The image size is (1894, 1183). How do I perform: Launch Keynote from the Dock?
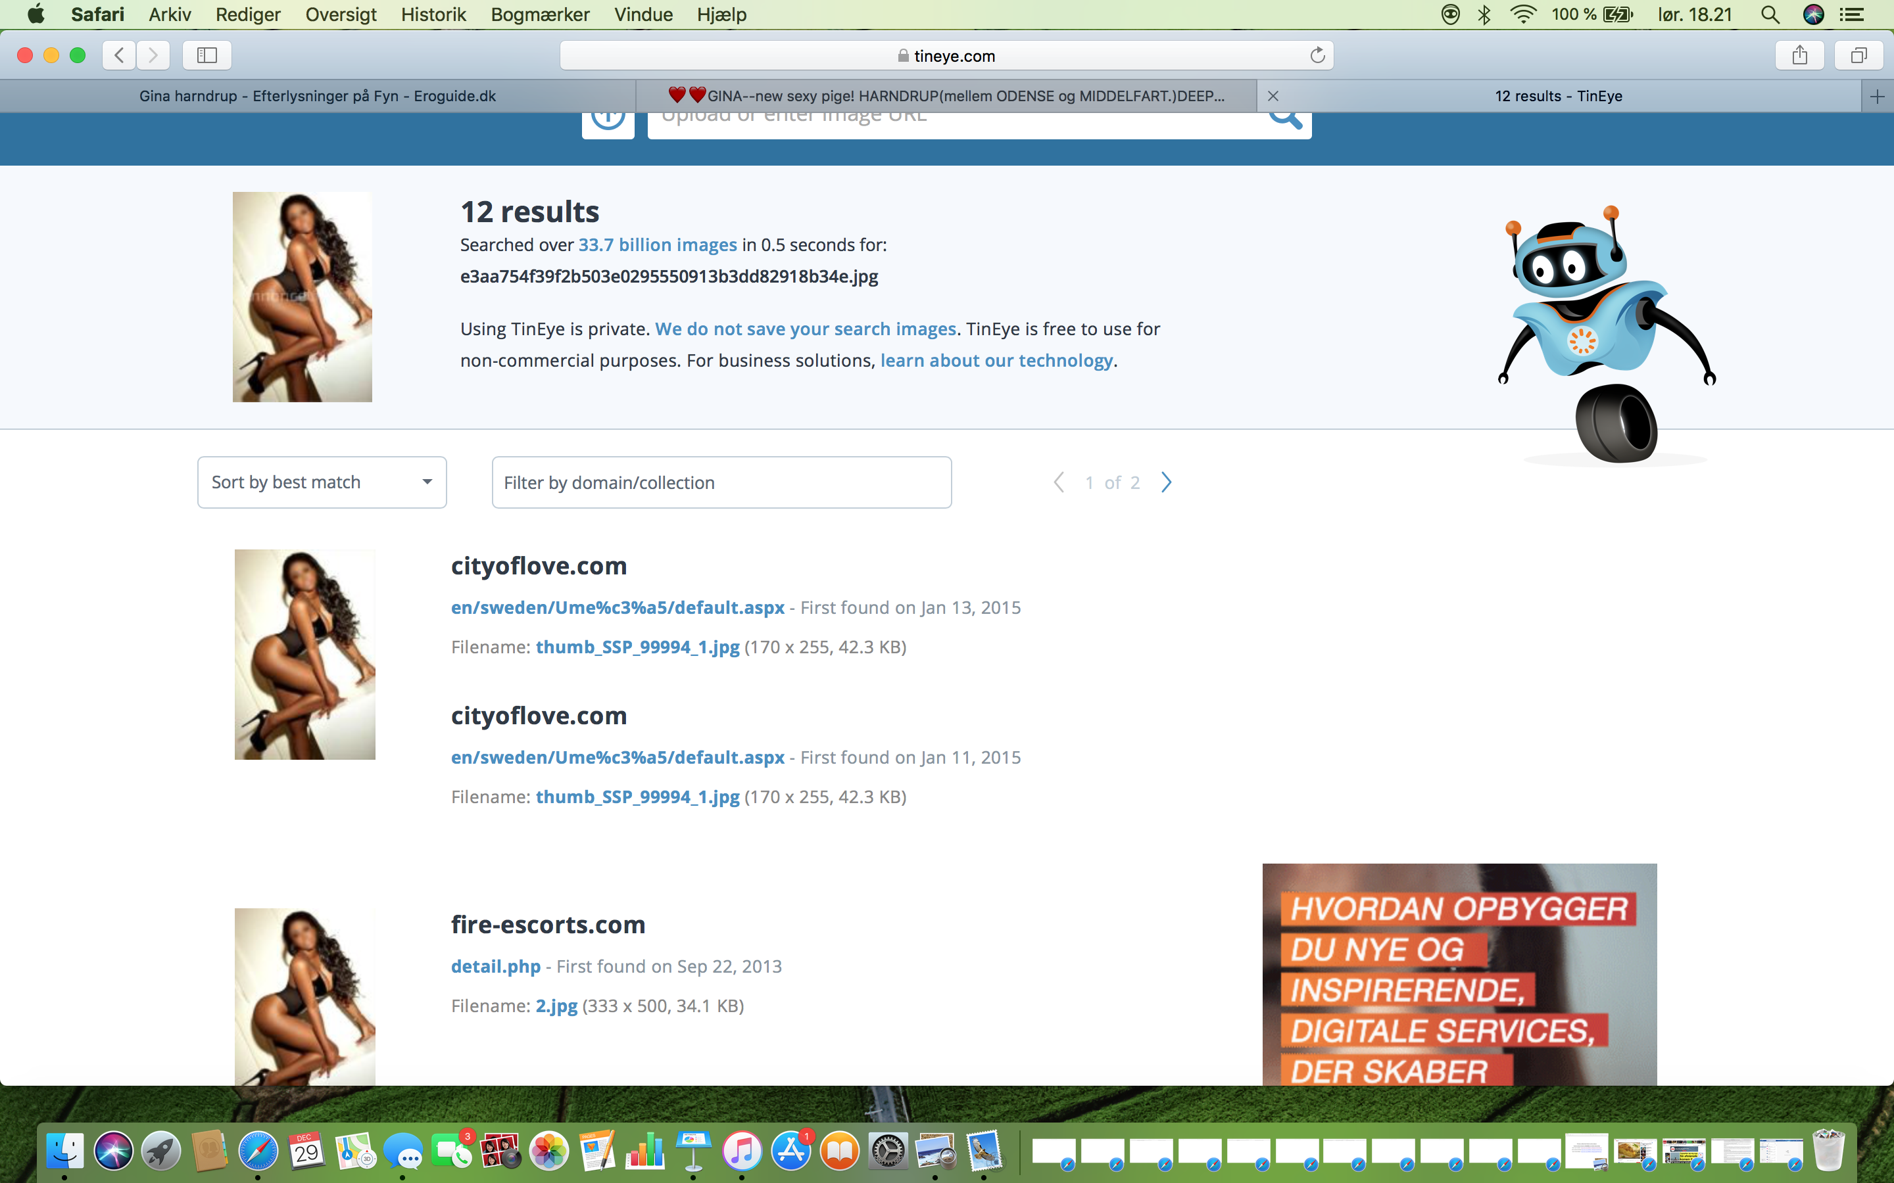694,1151
